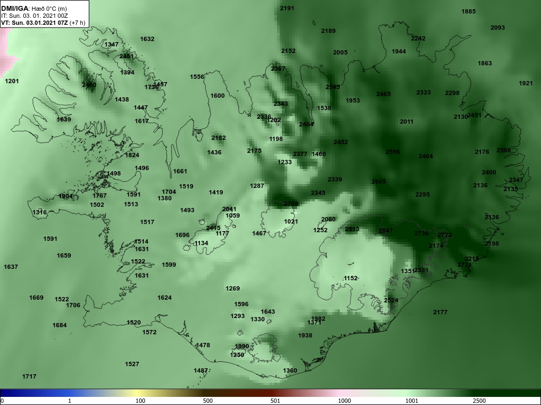Click the value 2177
Viewport: 541px width, 405px height.
tap(440, 312)
